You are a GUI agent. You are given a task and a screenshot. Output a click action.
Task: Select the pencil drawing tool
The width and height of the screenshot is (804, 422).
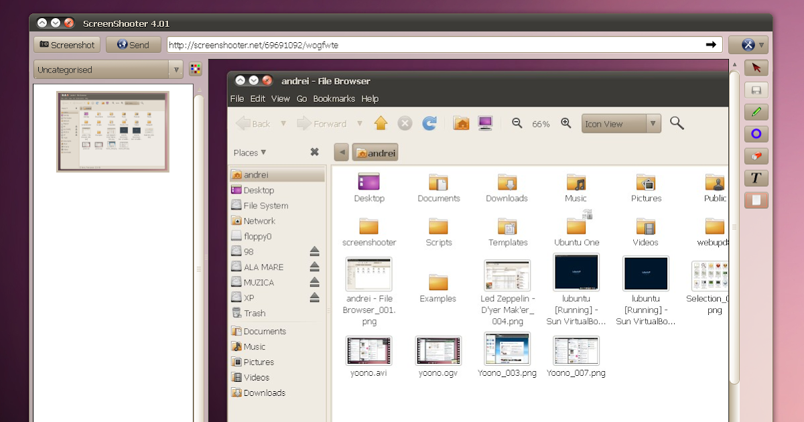756,112
